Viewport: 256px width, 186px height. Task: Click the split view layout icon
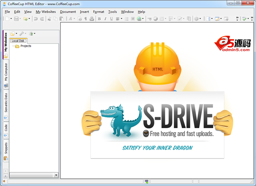tap(208, 19)
